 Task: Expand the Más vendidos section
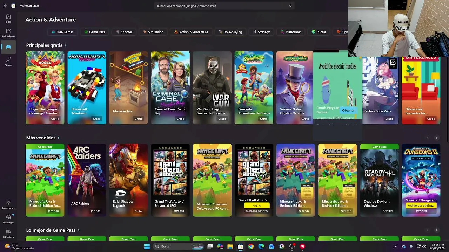[43, 138]
